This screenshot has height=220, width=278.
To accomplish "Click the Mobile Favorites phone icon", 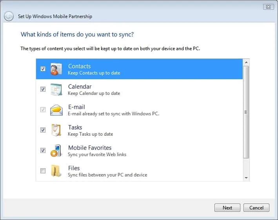I will tap(56, 151).
